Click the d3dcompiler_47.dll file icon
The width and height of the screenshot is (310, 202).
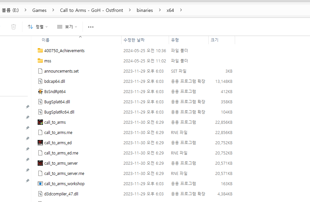(40, 194)
